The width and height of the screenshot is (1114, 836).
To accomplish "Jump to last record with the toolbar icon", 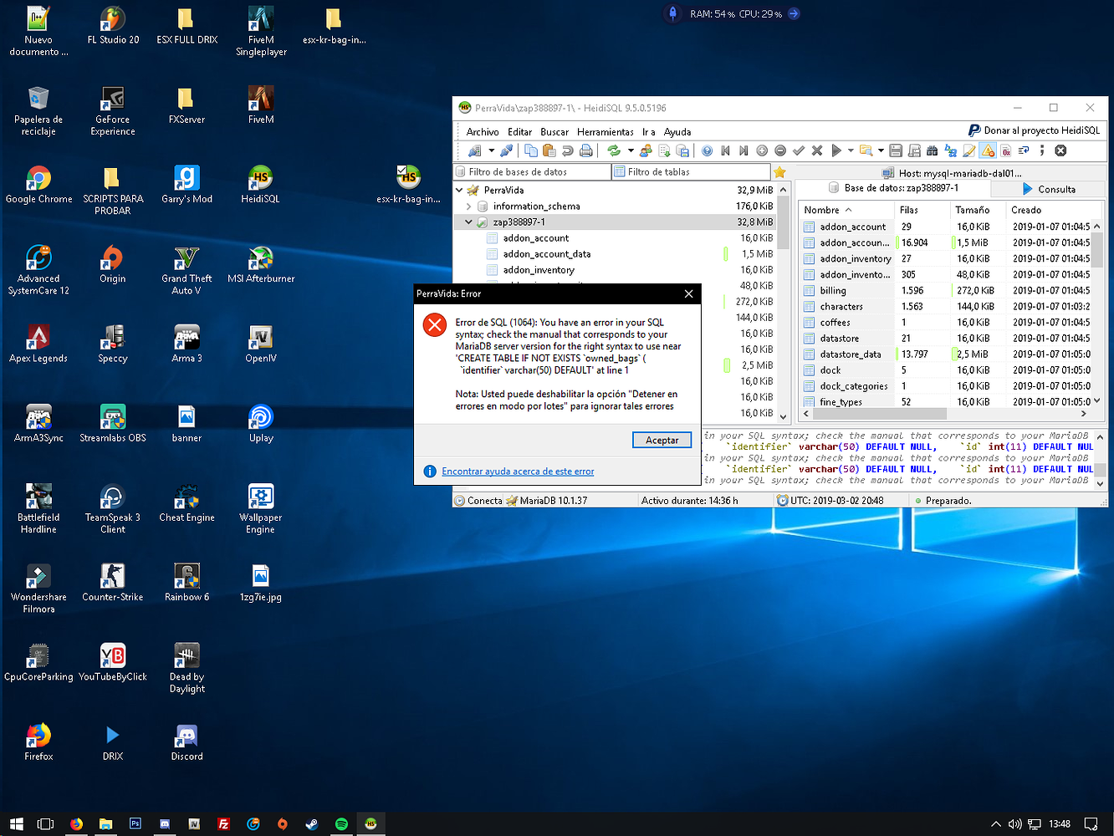I will [744, 151].
